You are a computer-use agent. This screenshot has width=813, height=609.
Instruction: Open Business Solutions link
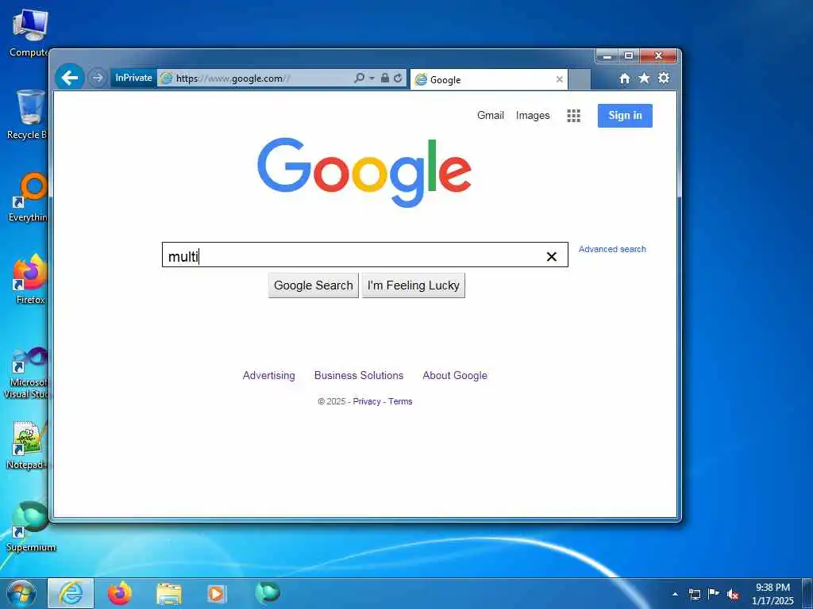coord(359,375)
